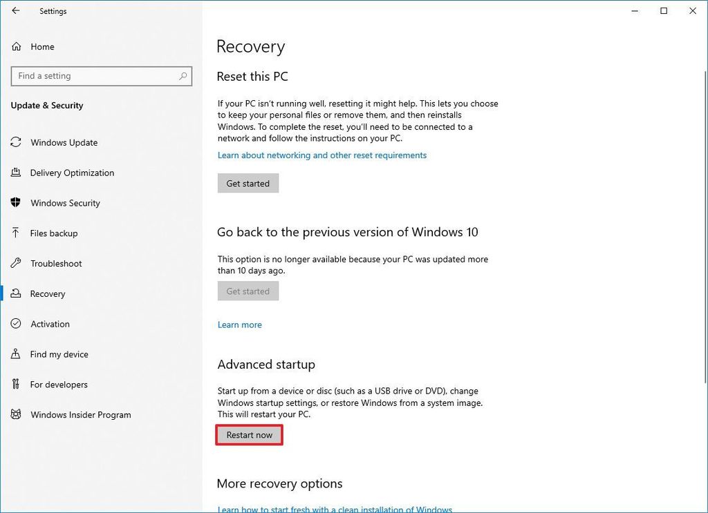
Task: Click Learn how to start fresh with Windows
Action: tap(335, 509)
